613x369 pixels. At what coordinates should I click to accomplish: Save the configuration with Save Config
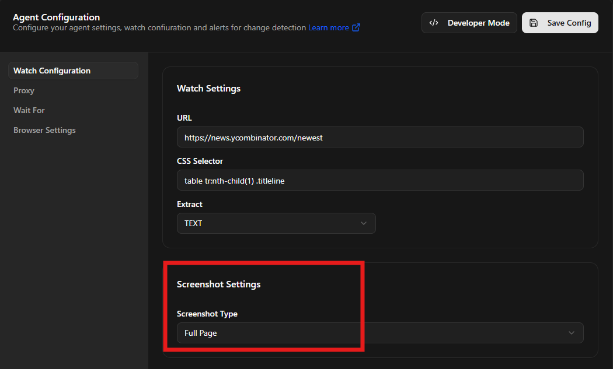click(x=560, y=23)
